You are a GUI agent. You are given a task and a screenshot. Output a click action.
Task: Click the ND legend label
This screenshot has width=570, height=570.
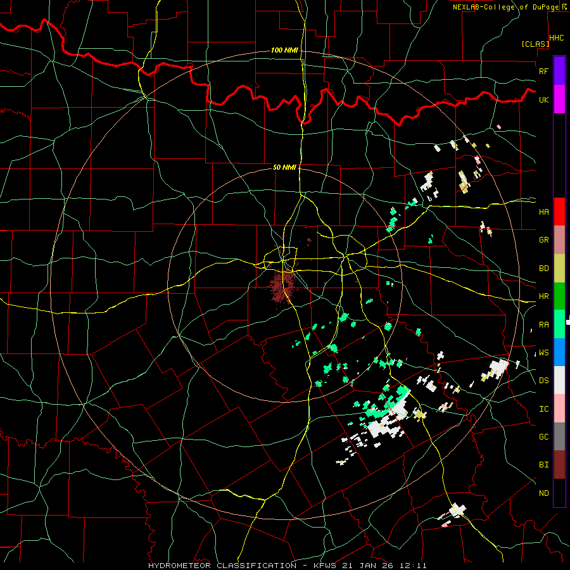tap(543, 493)
